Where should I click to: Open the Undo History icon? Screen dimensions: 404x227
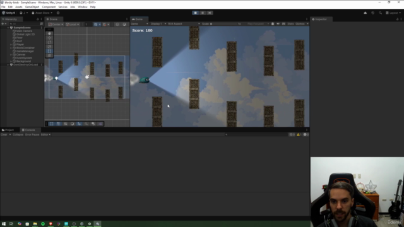(372, 13)
